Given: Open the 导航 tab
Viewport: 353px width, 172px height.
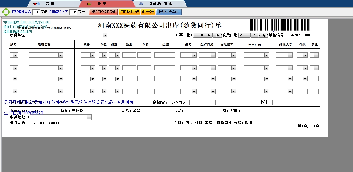Looking at the screenshot, I should [48, 4].
